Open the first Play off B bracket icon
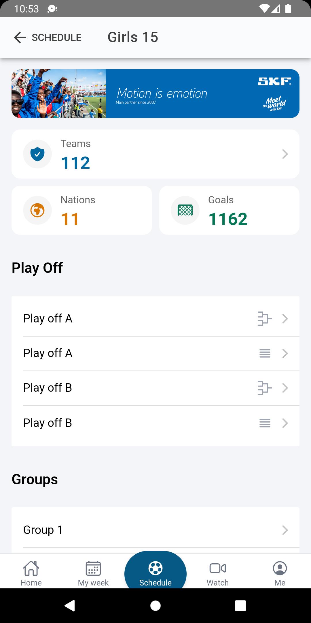 (265, 388)
